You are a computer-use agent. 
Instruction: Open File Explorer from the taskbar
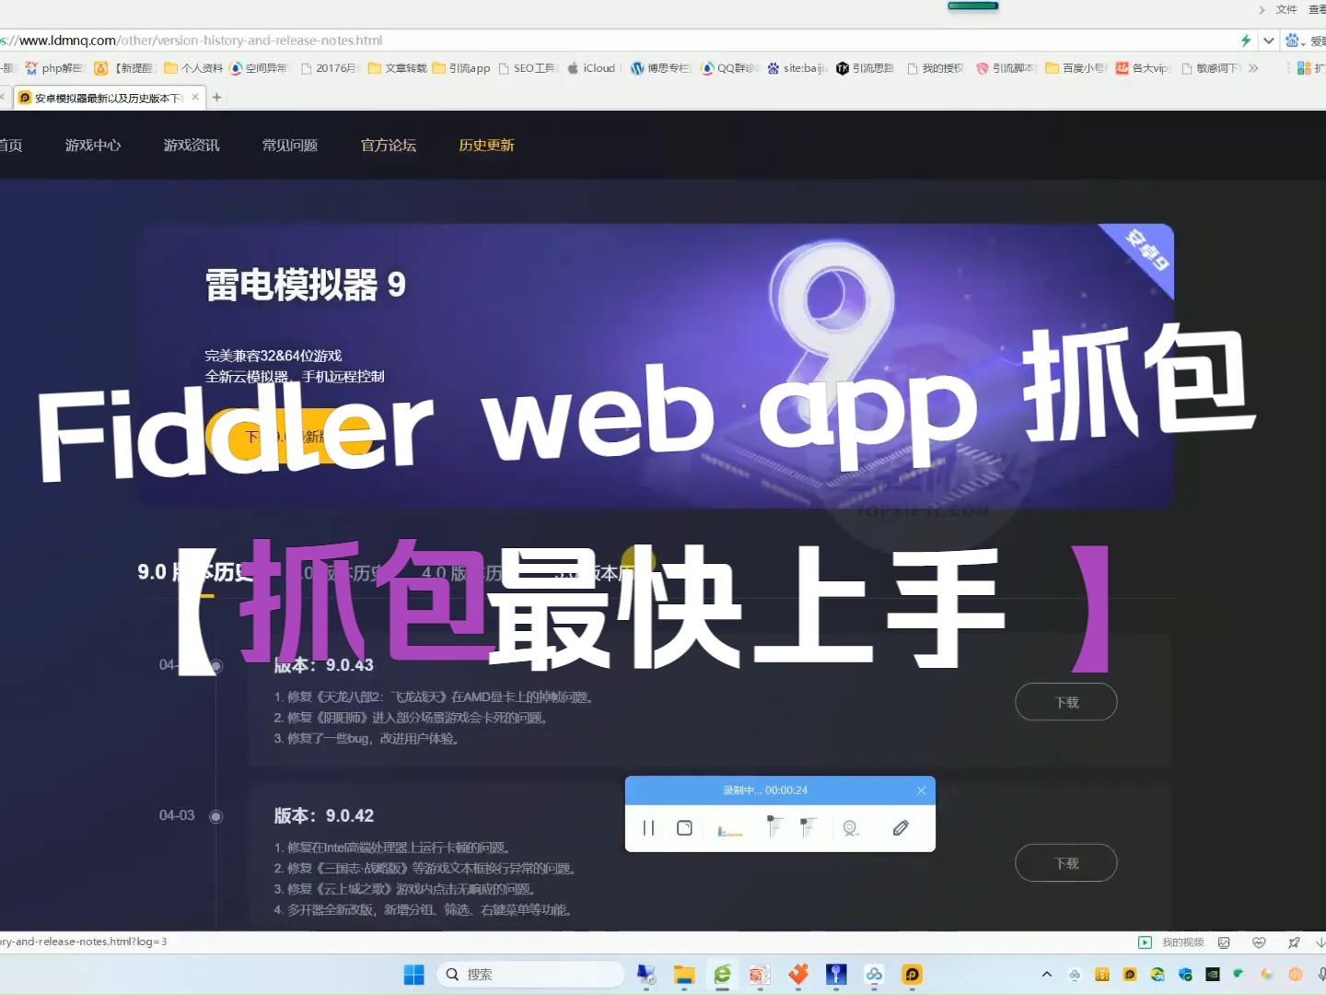pyautogui.click(x=684, y=975)
